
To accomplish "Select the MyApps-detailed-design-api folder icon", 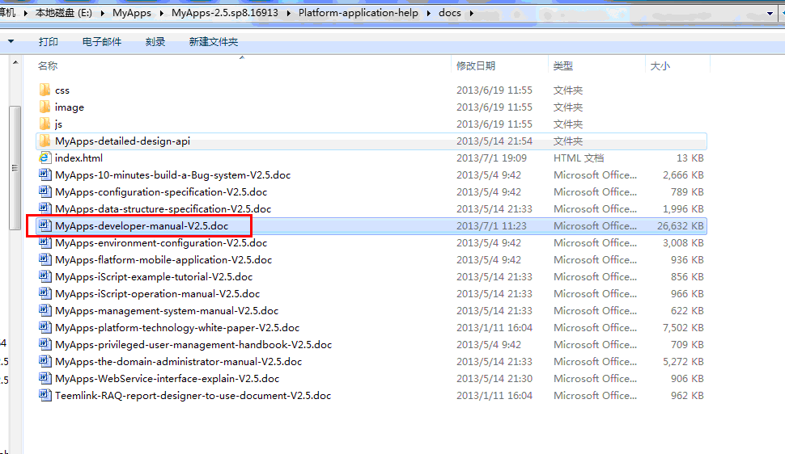I will coord(45,141).
